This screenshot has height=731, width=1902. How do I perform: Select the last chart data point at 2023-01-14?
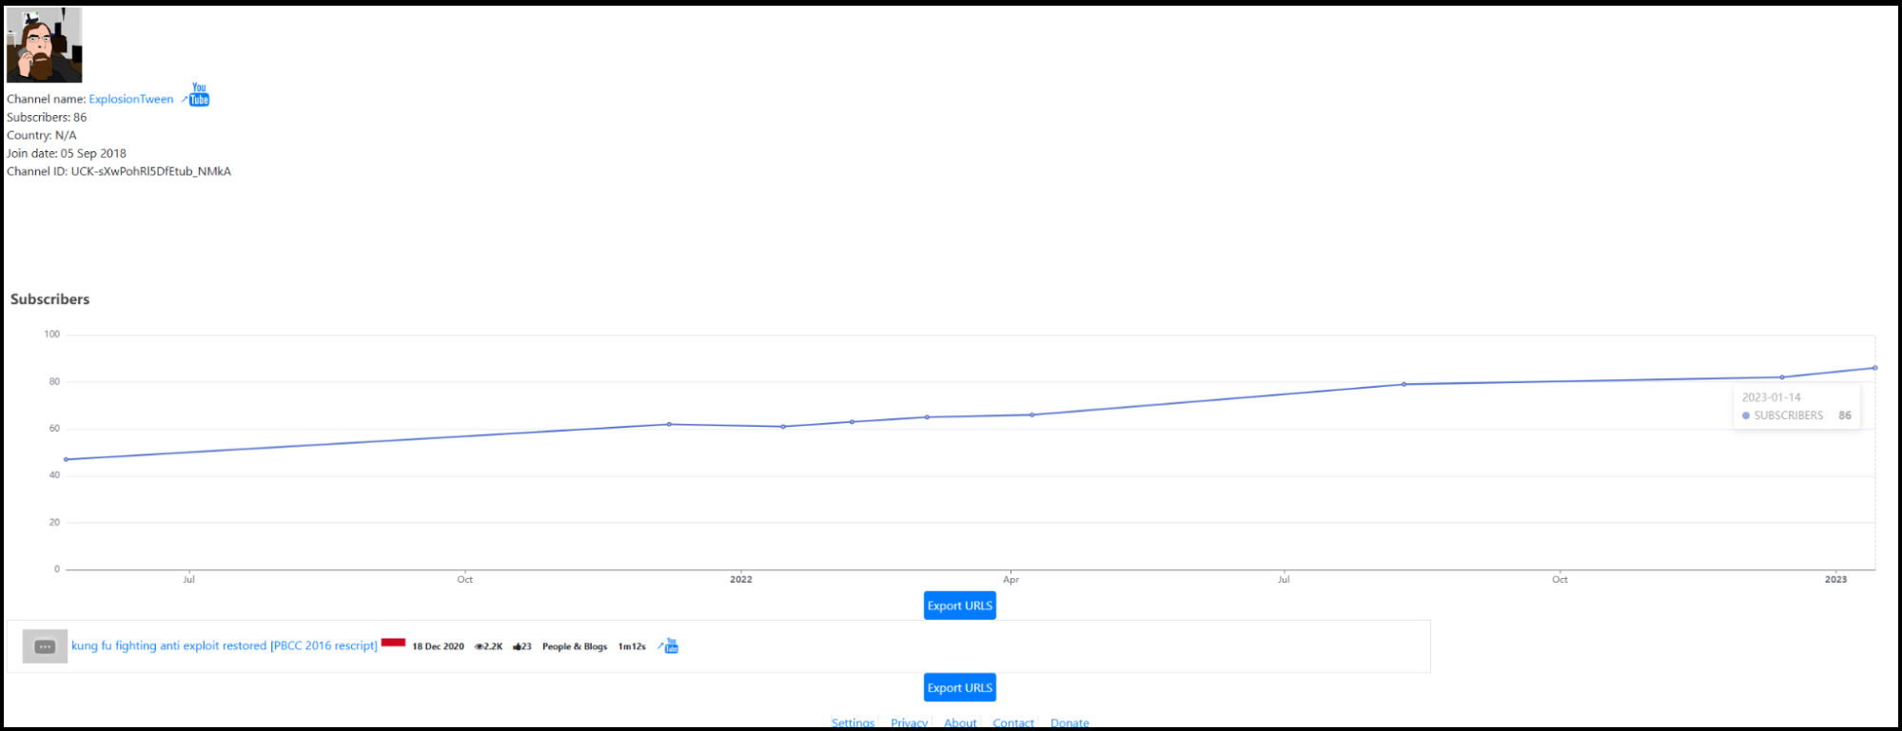[1874, 368]
